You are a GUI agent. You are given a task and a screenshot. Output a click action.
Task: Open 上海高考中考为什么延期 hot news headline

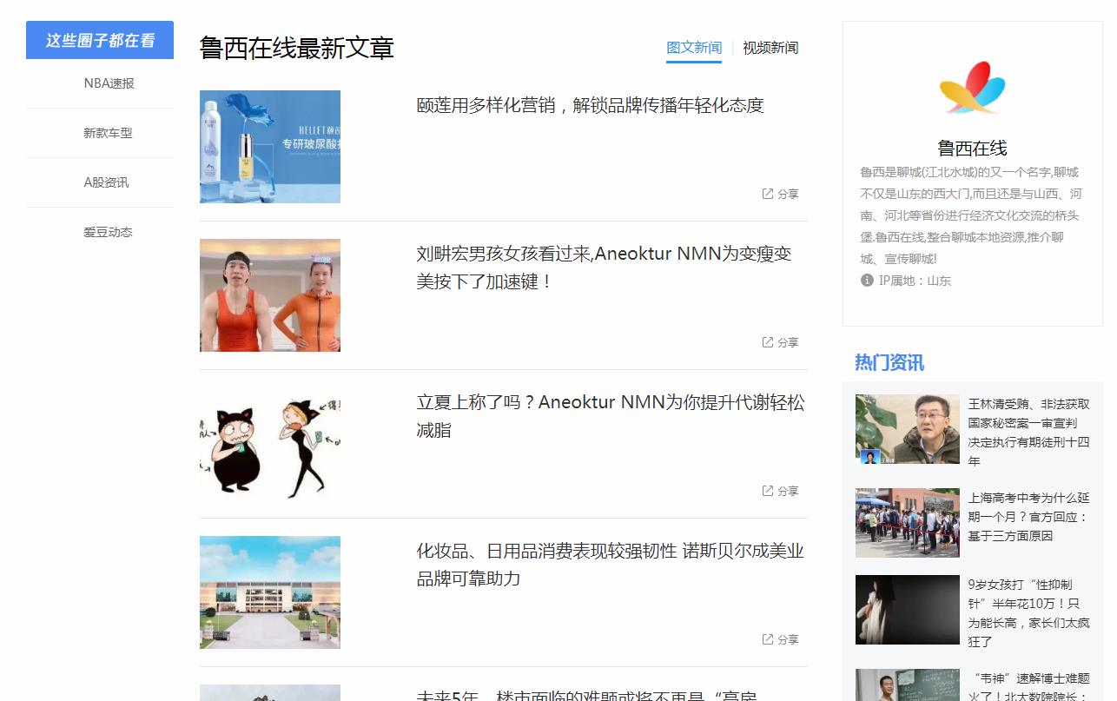1029,517
